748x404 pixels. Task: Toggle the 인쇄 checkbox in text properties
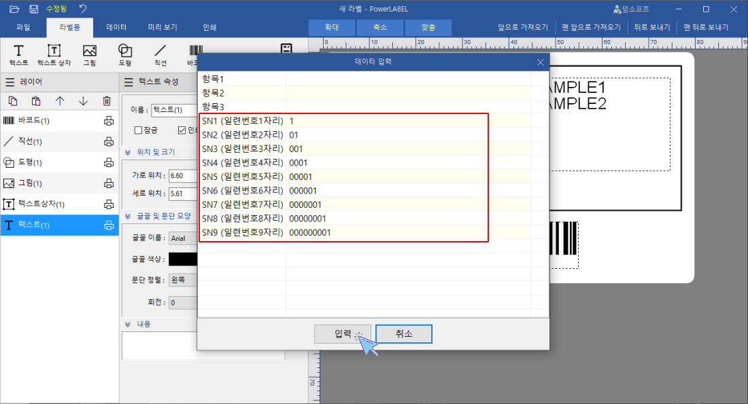(x=182, y=130)
